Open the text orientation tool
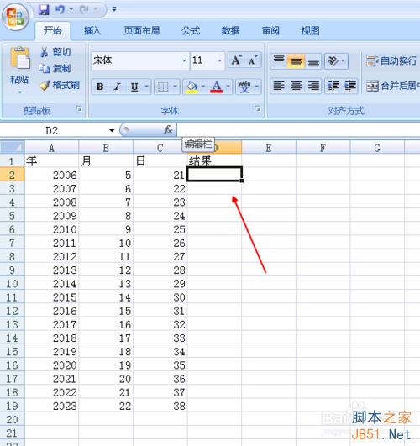This screenshot has width=420, height=446. [336, 60]
